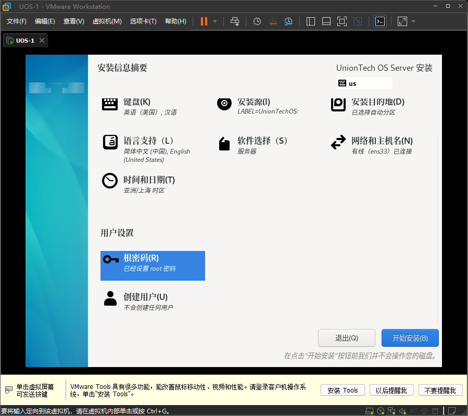Take a snapshot of the virtual machine
The width and height of the screenshot is (468, 416).
pyautogui.click(x=256, y=21)
